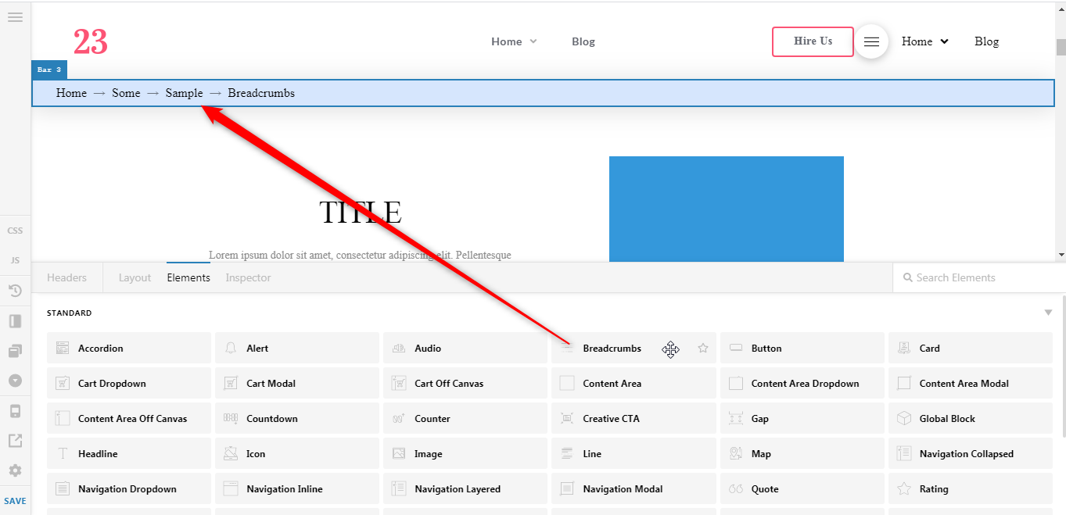
Task: Click the Some breadcrumb link
Action: tap(126, 93)
